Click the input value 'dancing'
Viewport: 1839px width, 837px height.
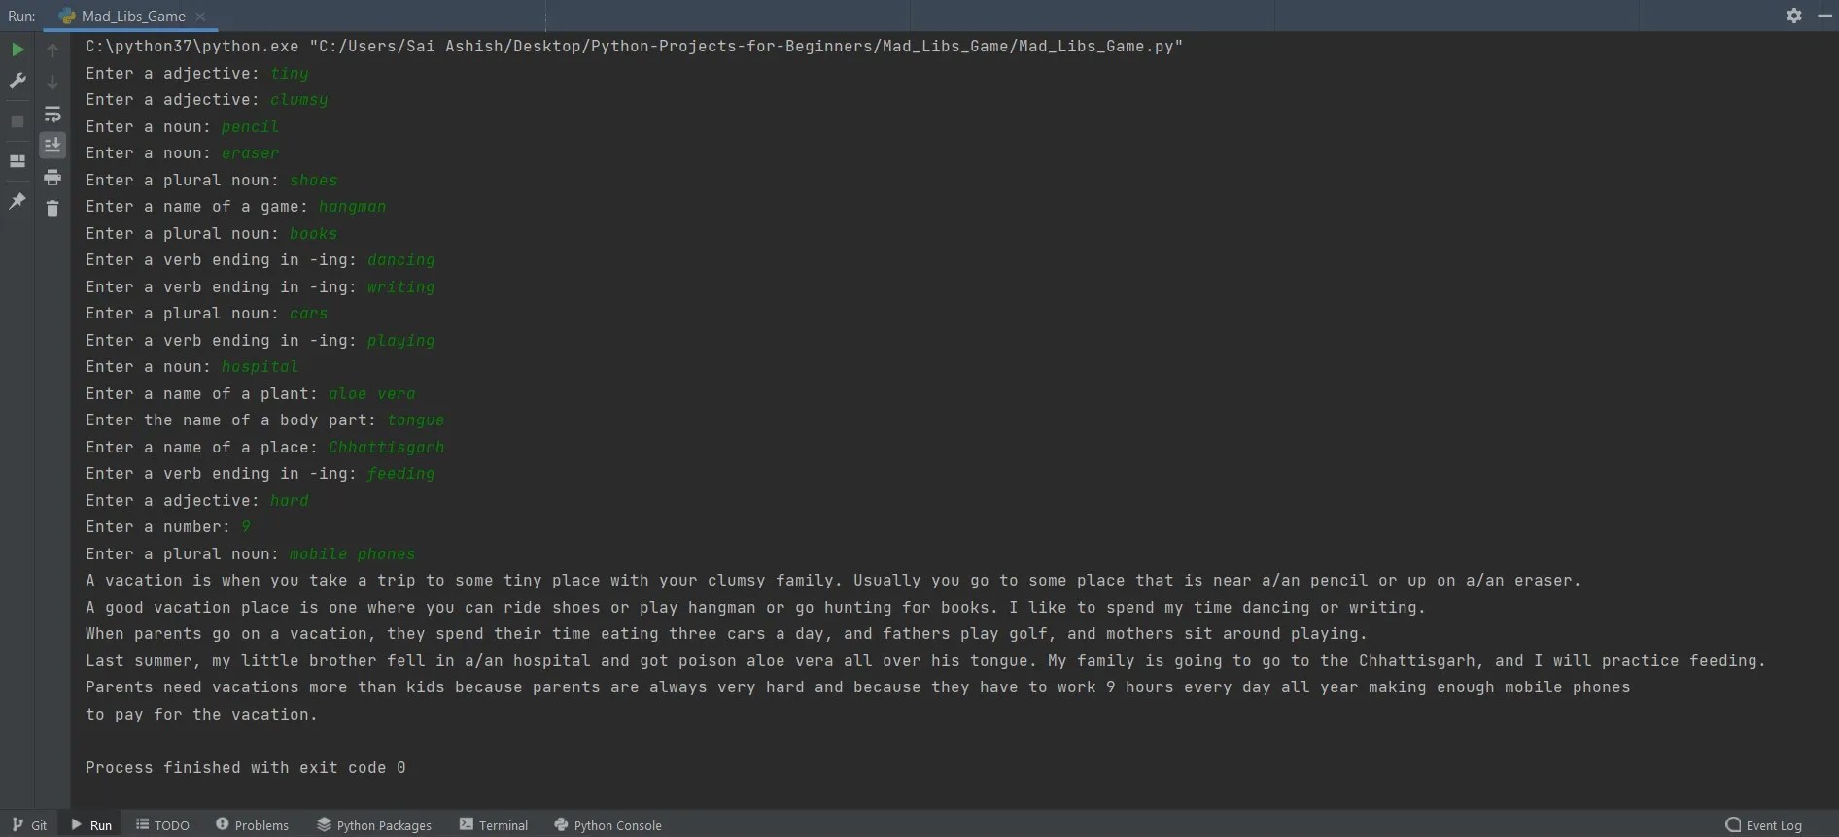(400, 260)
